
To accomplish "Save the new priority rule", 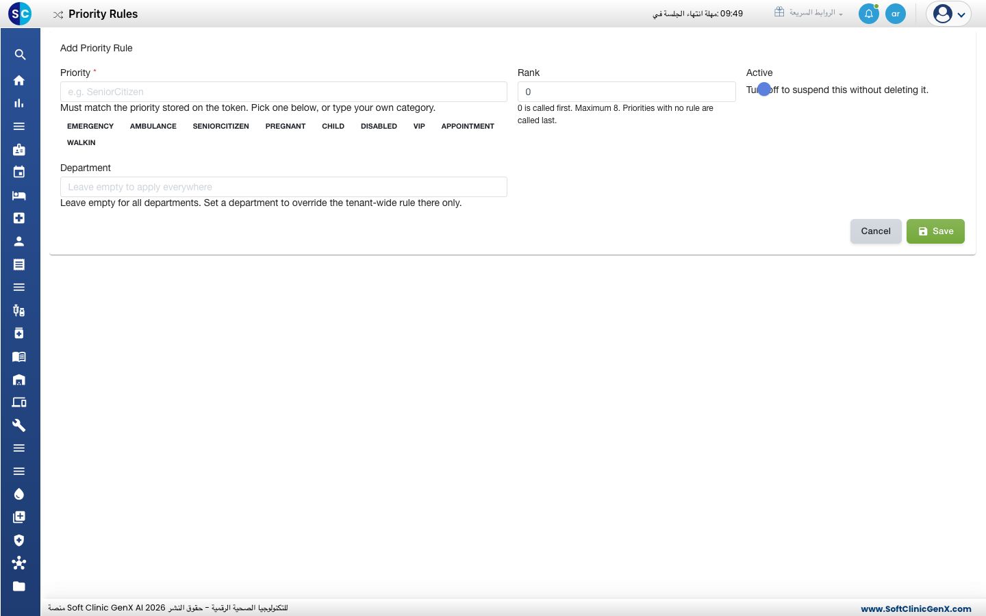I will 935,231.
